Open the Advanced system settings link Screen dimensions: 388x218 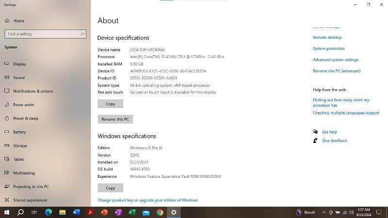[x=336, y=60]
